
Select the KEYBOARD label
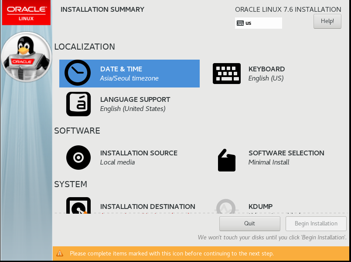tap(266, 69)
